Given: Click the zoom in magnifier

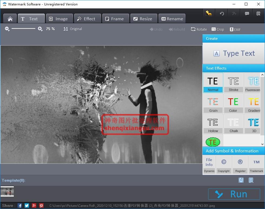Looking at the screenshot, I should pos(40,29).
